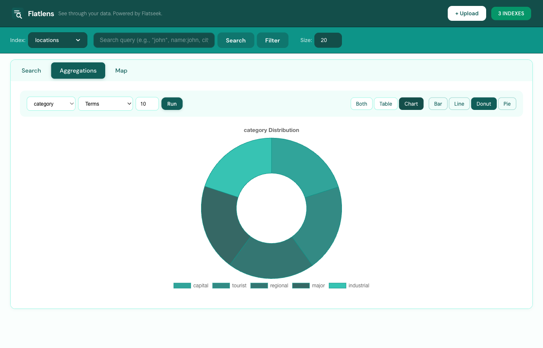
Task: Switch results view to Table
Action: (x=386, y=104)
